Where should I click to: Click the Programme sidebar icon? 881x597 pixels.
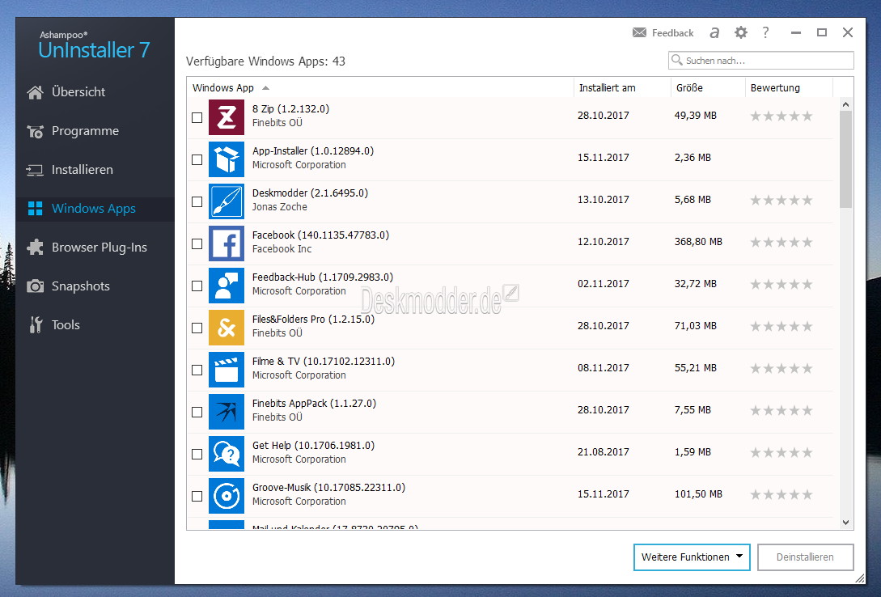tap(35, 131)
